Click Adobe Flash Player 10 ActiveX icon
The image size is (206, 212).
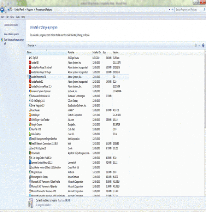[30, 67]
